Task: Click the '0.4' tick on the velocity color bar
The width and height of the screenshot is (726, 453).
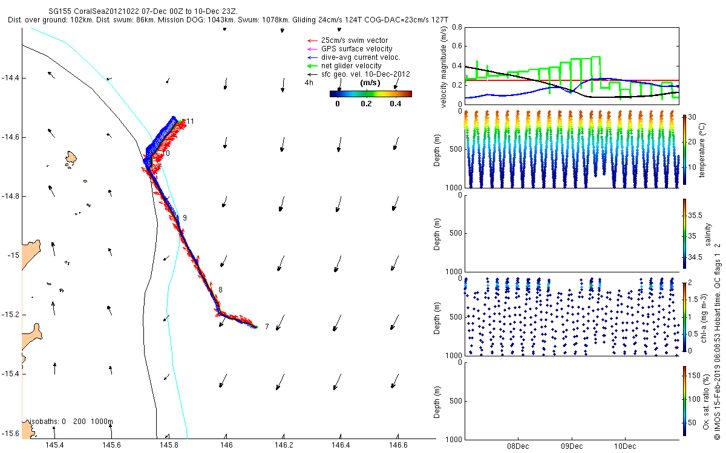Action: coord(396,103)
